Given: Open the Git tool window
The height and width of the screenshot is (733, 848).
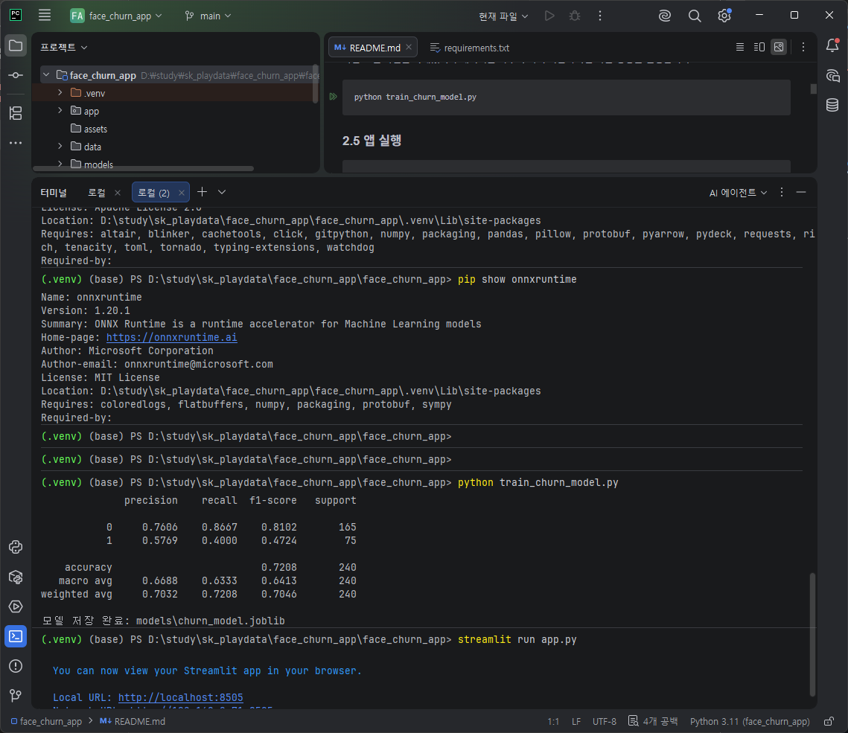Looking at the screenshot, I should tap(16, 695).
